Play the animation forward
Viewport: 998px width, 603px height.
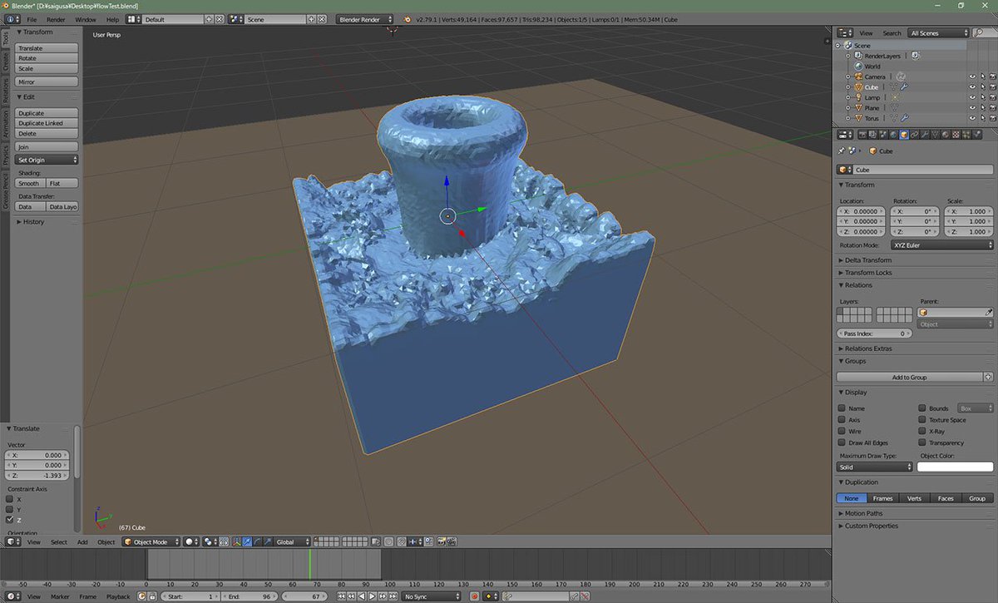(x=373, y=596)
